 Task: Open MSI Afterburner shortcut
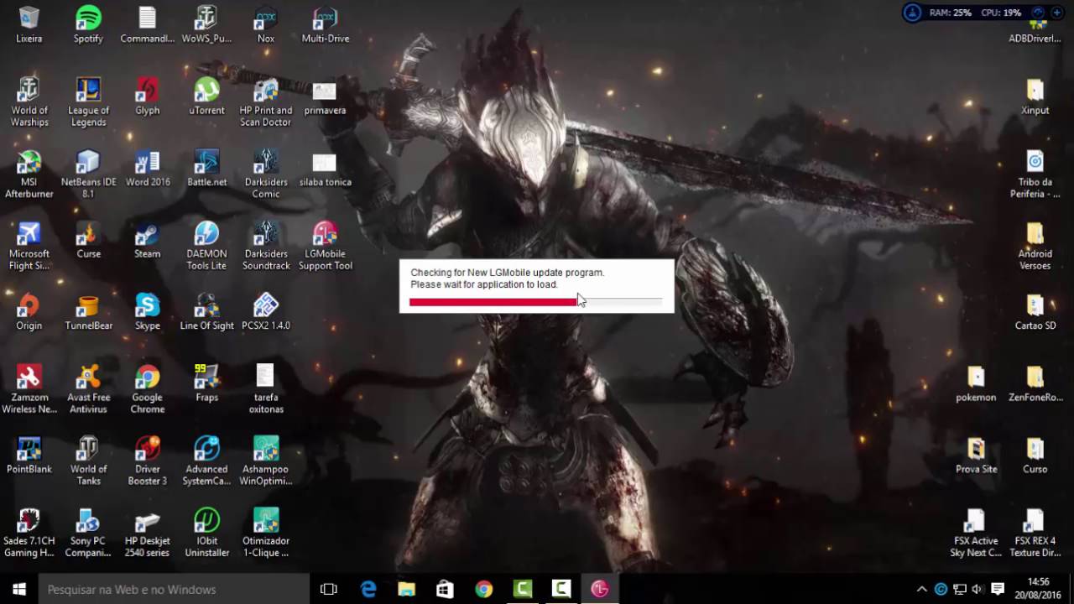(x=29, y=174)
